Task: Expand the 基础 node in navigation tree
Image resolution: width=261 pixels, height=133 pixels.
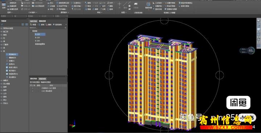Action: coord(1,96)
